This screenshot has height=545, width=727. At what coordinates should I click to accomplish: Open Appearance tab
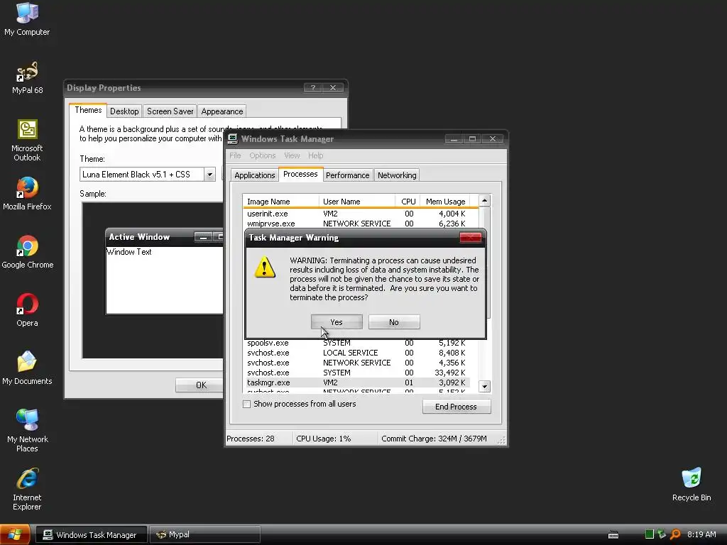222,111
